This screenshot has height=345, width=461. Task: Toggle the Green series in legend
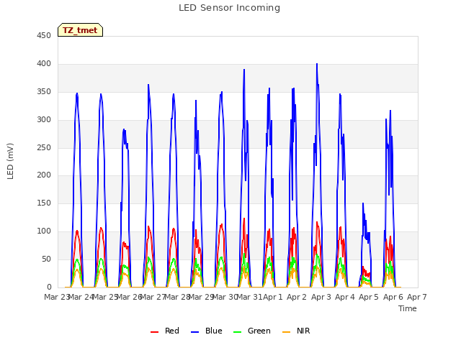click(x=251, y=331)
